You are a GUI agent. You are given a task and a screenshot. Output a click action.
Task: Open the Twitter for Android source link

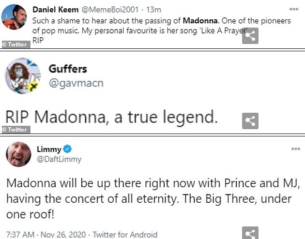click(x=125, y=234)
